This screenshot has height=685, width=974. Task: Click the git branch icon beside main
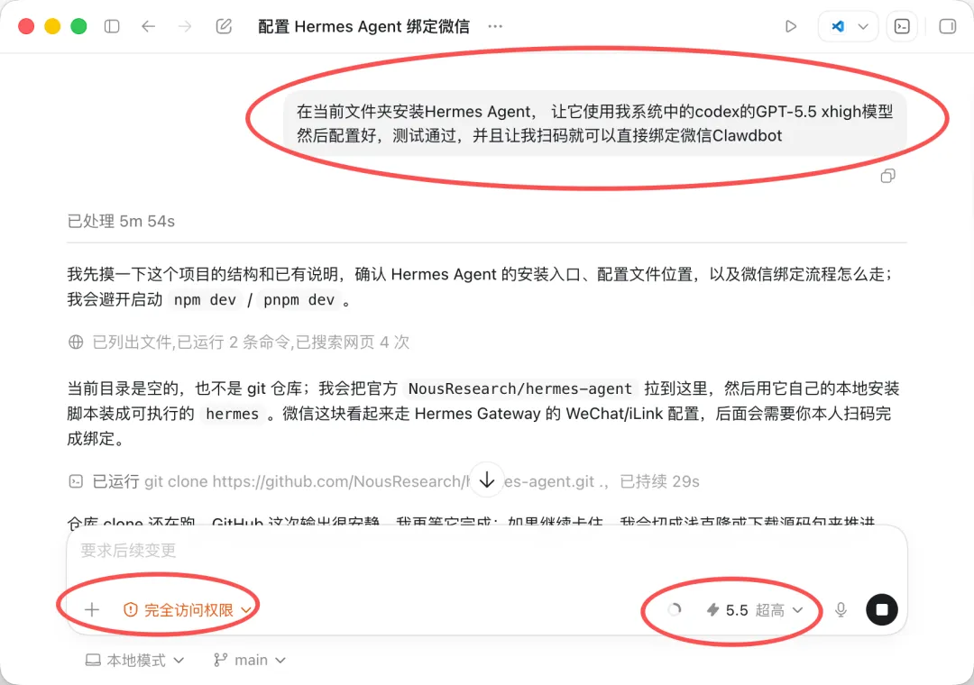pyautogui.click(x=221, y=660)
